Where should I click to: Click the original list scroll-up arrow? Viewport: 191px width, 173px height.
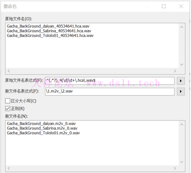182,27
